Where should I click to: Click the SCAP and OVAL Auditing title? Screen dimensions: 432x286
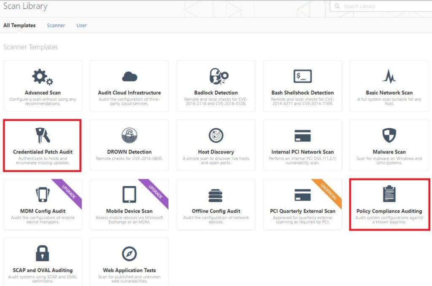43,270
